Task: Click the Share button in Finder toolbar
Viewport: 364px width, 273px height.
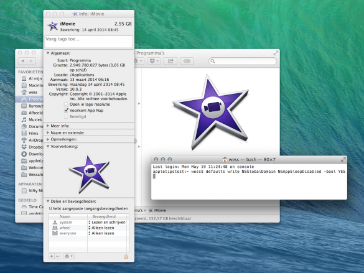Action: pos(170,61)
